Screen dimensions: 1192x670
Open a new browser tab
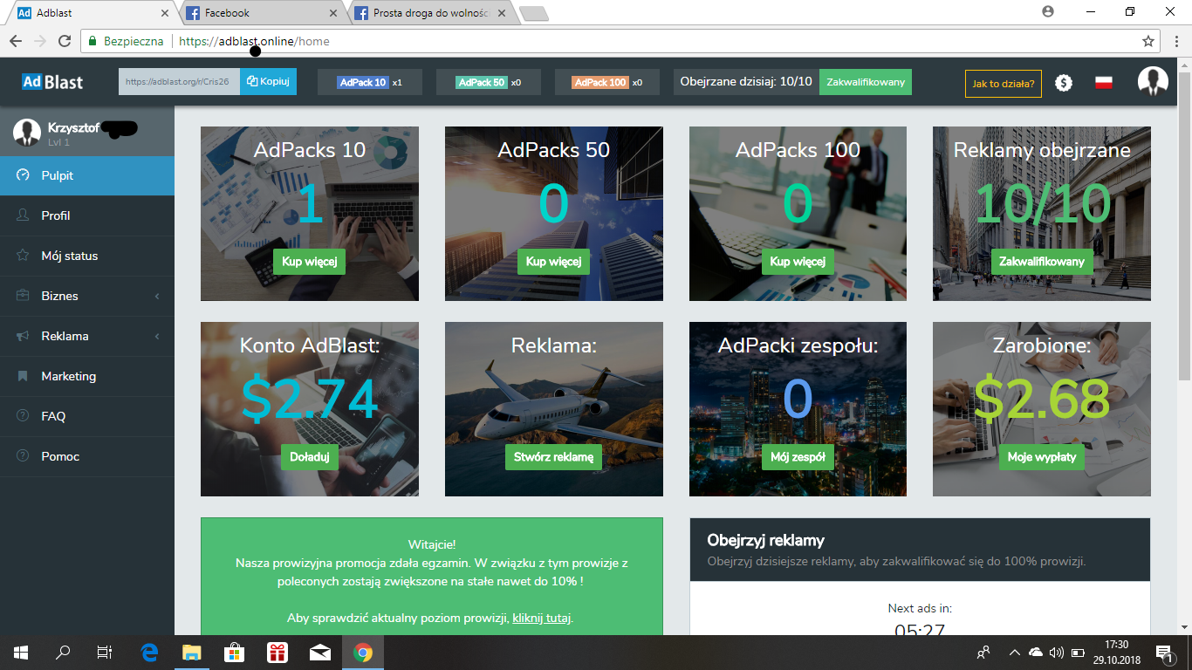[533, 13]
